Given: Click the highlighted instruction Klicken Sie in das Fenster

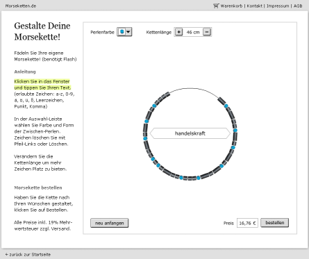Looking at the screenshot, I should (42, 85).
